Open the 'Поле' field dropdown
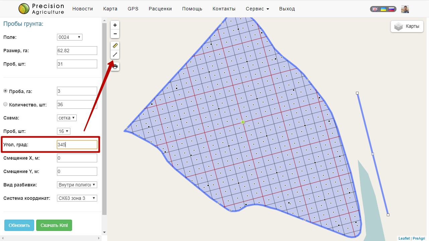The image size is (429, 241). pyautogui.click(x=70, y=37)
